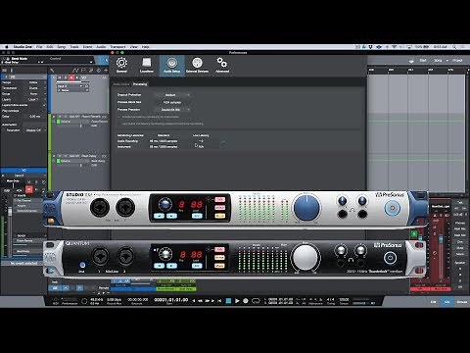Image resolution: width=470 pixels, height=353 pixels.
Task: Click the Stop button in transport
Action: [x=228, y=301]
